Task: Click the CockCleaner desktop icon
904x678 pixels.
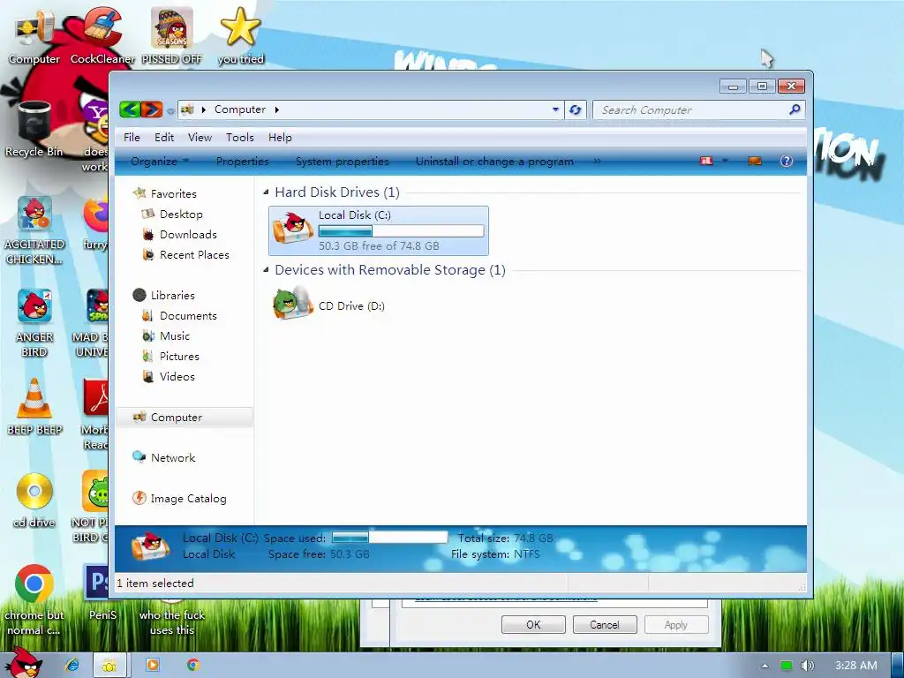Action: tap(102, 36)
